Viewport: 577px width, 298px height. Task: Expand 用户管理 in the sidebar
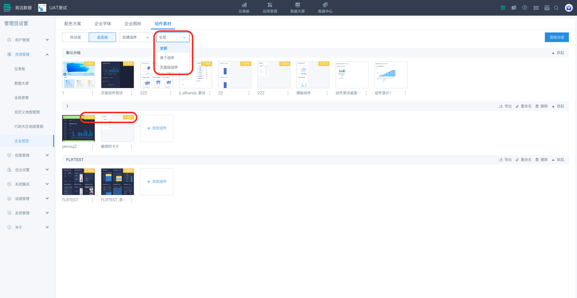28,40
